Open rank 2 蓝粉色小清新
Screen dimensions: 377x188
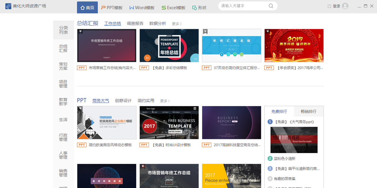pos(284,159)
